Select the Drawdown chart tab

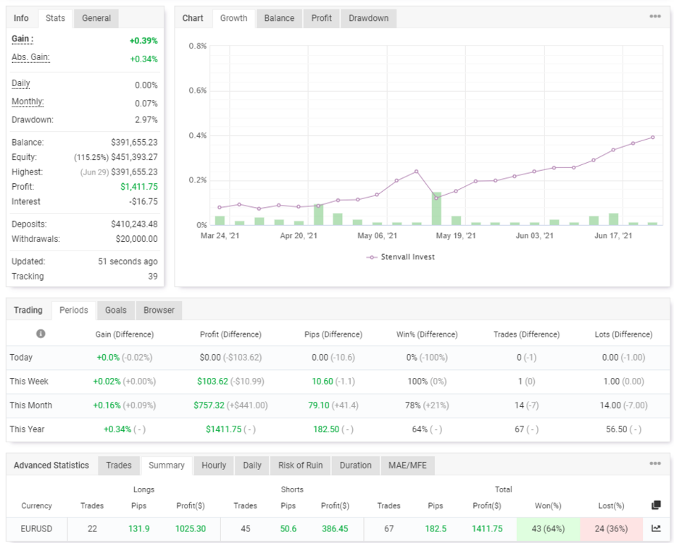coord(368,18)
